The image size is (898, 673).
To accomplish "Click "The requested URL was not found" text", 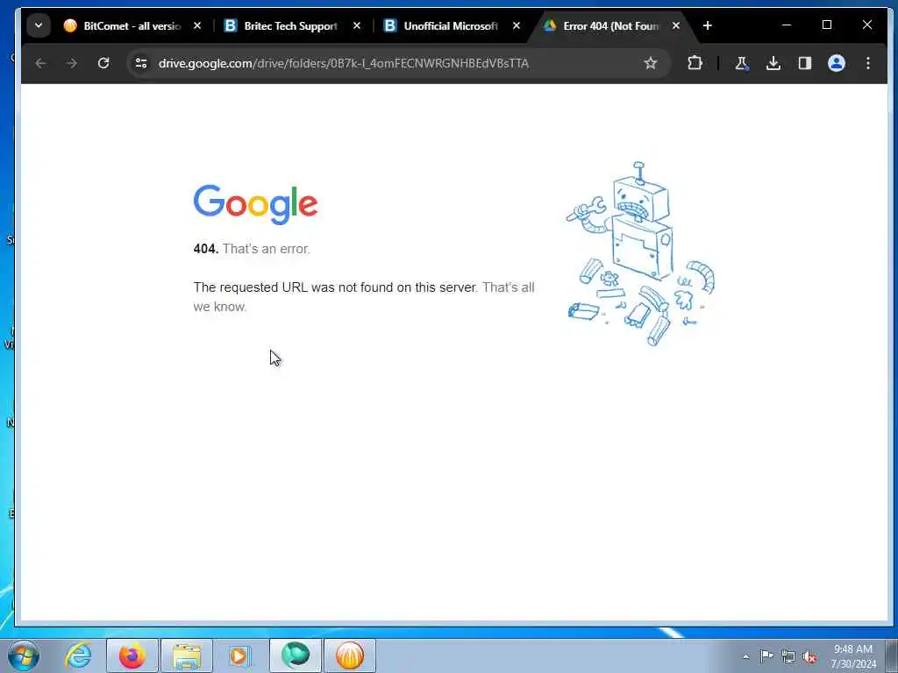I will tap(335, 287).
